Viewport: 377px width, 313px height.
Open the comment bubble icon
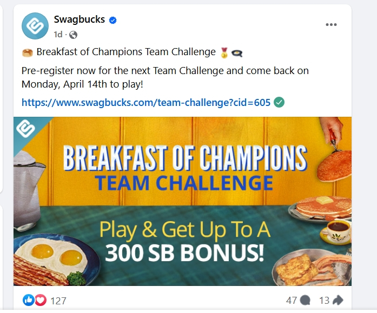305,300
